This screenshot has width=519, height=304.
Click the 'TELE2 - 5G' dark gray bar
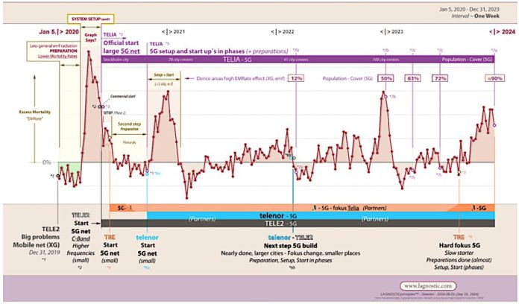pyautogui.click(x=298, y=224)
